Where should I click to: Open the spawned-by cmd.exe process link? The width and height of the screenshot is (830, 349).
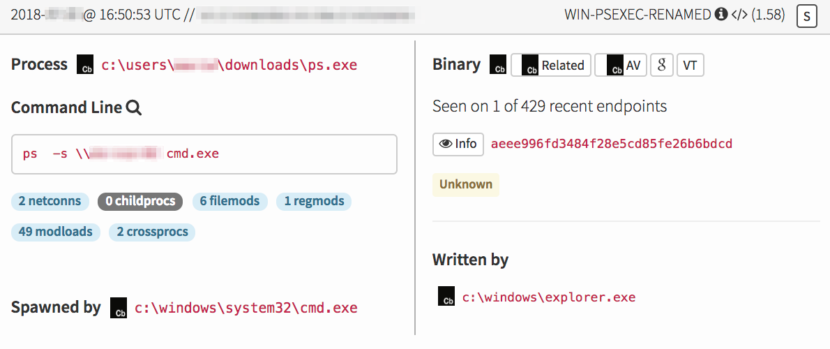click(246, 308)
